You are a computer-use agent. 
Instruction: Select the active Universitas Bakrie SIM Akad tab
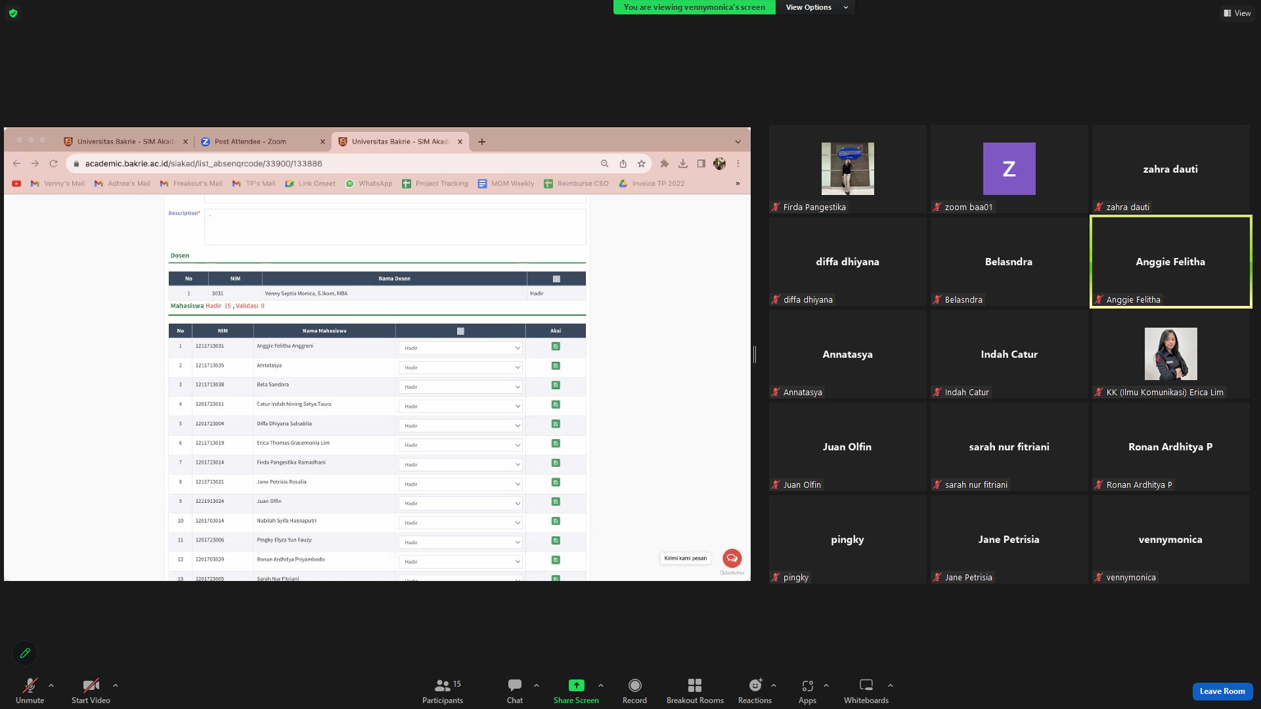point(400,141)
